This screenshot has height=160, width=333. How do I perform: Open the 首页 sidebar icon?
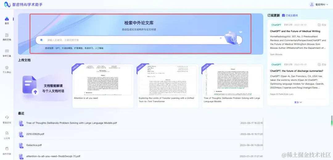pos(7,19)
